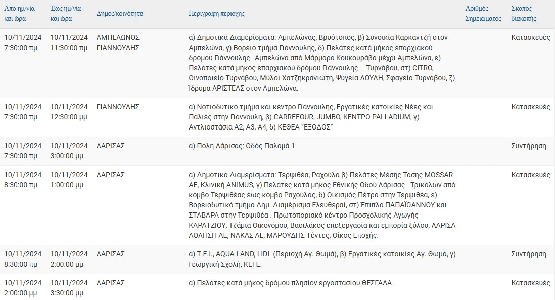
Task: Click the ΓΙΑΝΝΟΥΛΗΣ municipality cell ending 12:30 μμ
Action: 118,107
